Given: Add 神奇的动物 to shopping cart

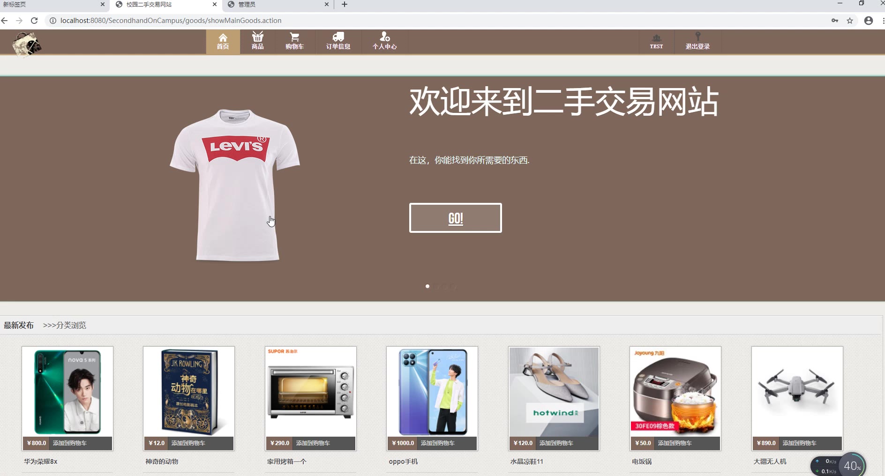Looking at the screenshot, I should coord(188,443).
